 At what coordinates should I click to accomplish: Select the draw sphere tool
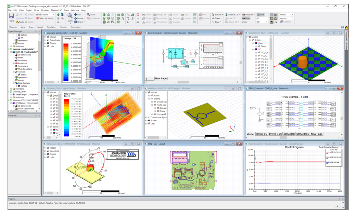(109, 18)
